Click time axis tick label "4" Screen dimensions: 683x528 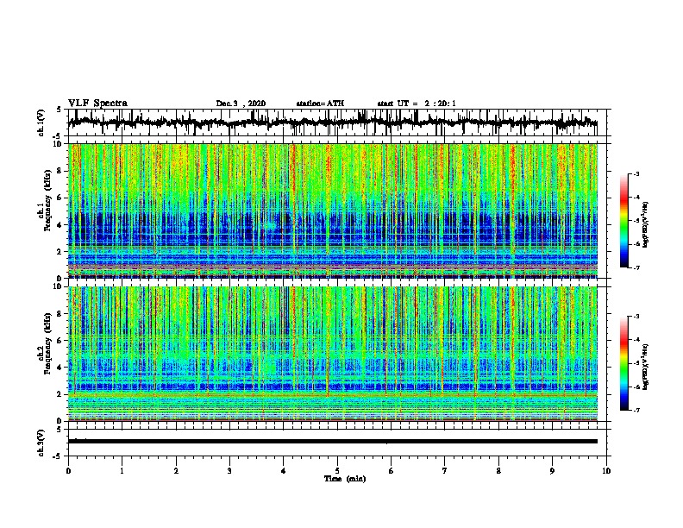pyautogui.click(x=284, y=471)
